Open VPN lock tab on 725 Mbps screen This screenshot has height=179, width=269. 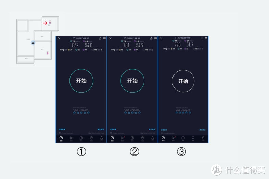(x=203, y=138)
